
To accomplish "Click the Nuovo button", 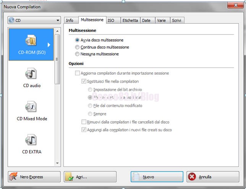I will pos(157,177).
